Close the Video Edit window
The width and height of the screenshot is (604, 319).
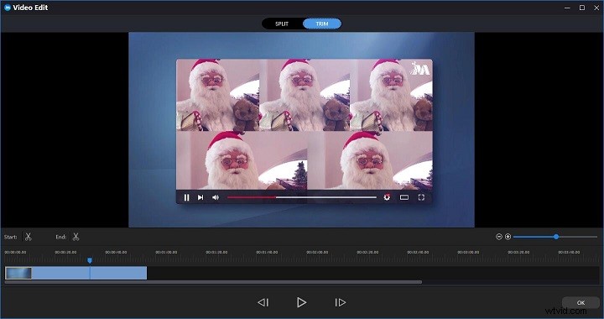(596, 8)
